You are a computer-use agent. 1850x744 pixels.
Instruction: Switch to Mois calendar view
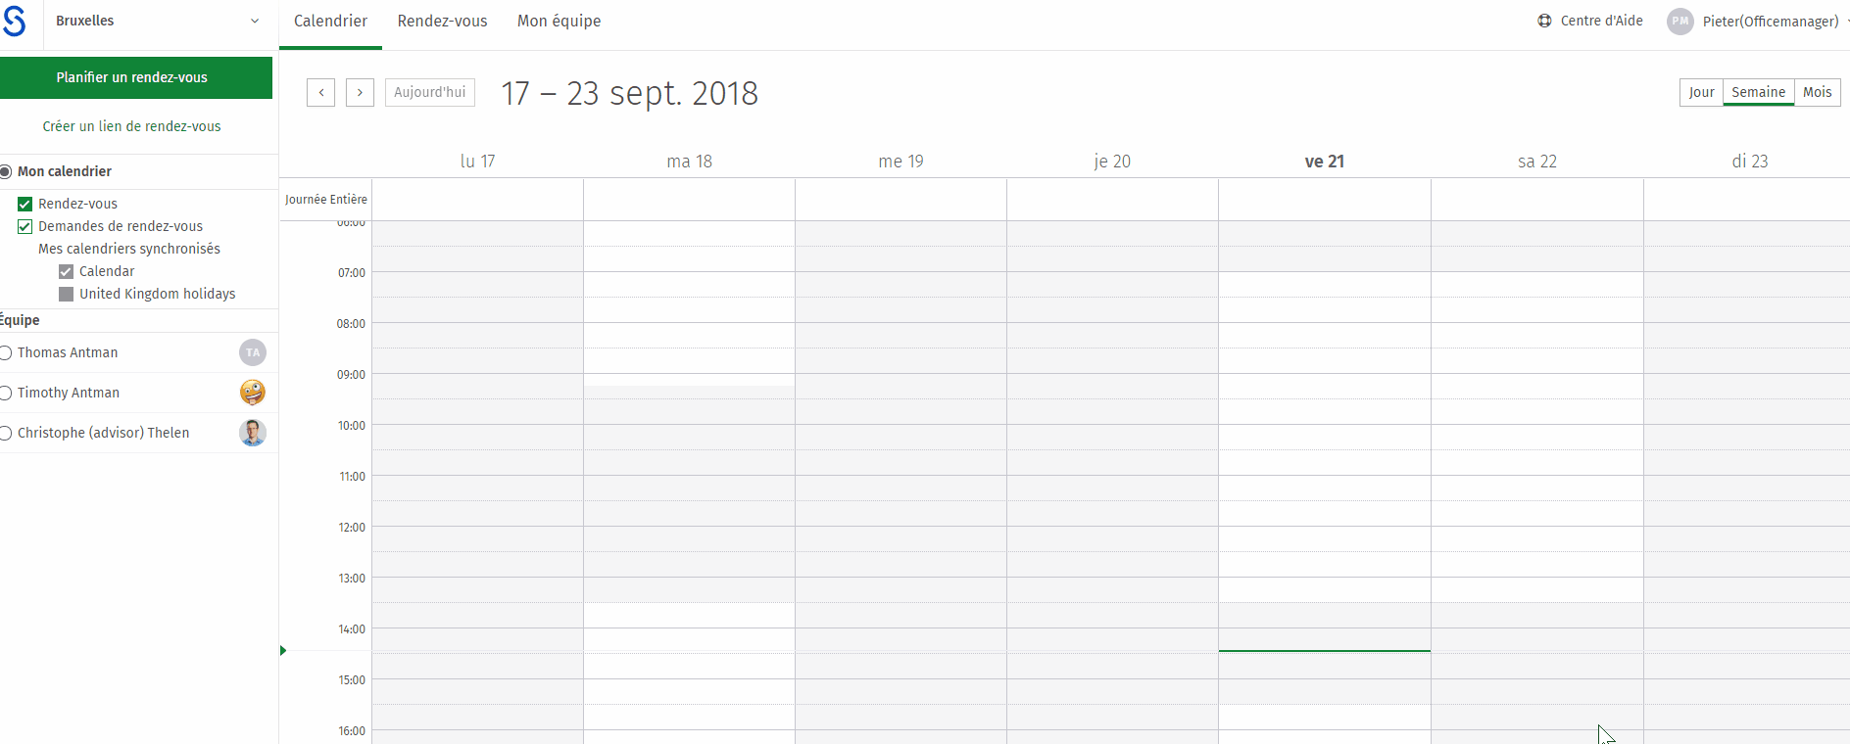(1817, 92)
